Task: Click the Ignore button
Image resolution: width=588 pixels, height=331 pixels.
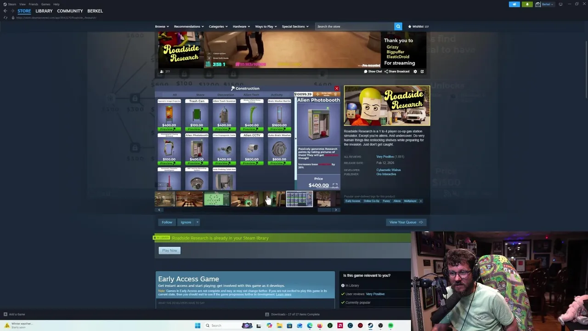Action: coord(186,223)
